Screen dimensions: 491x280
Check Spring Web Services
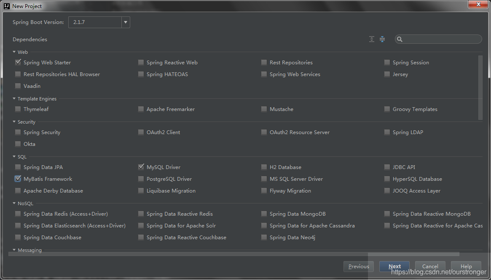(264, 74)
